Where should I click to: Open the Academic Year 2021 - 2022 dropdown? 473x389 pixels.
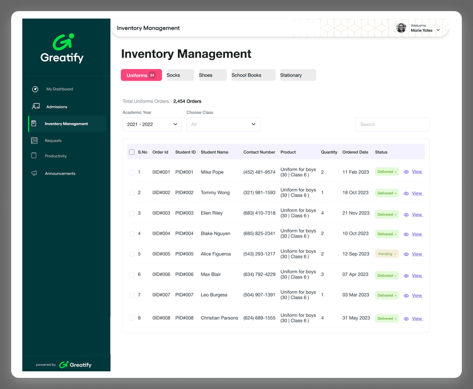click(x=152, y=124)
